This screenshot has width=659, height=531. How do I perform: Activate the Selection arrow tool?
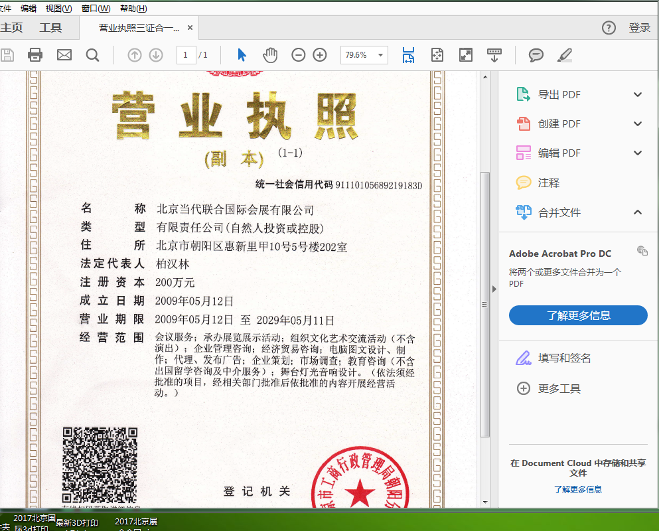coord(242,55)
